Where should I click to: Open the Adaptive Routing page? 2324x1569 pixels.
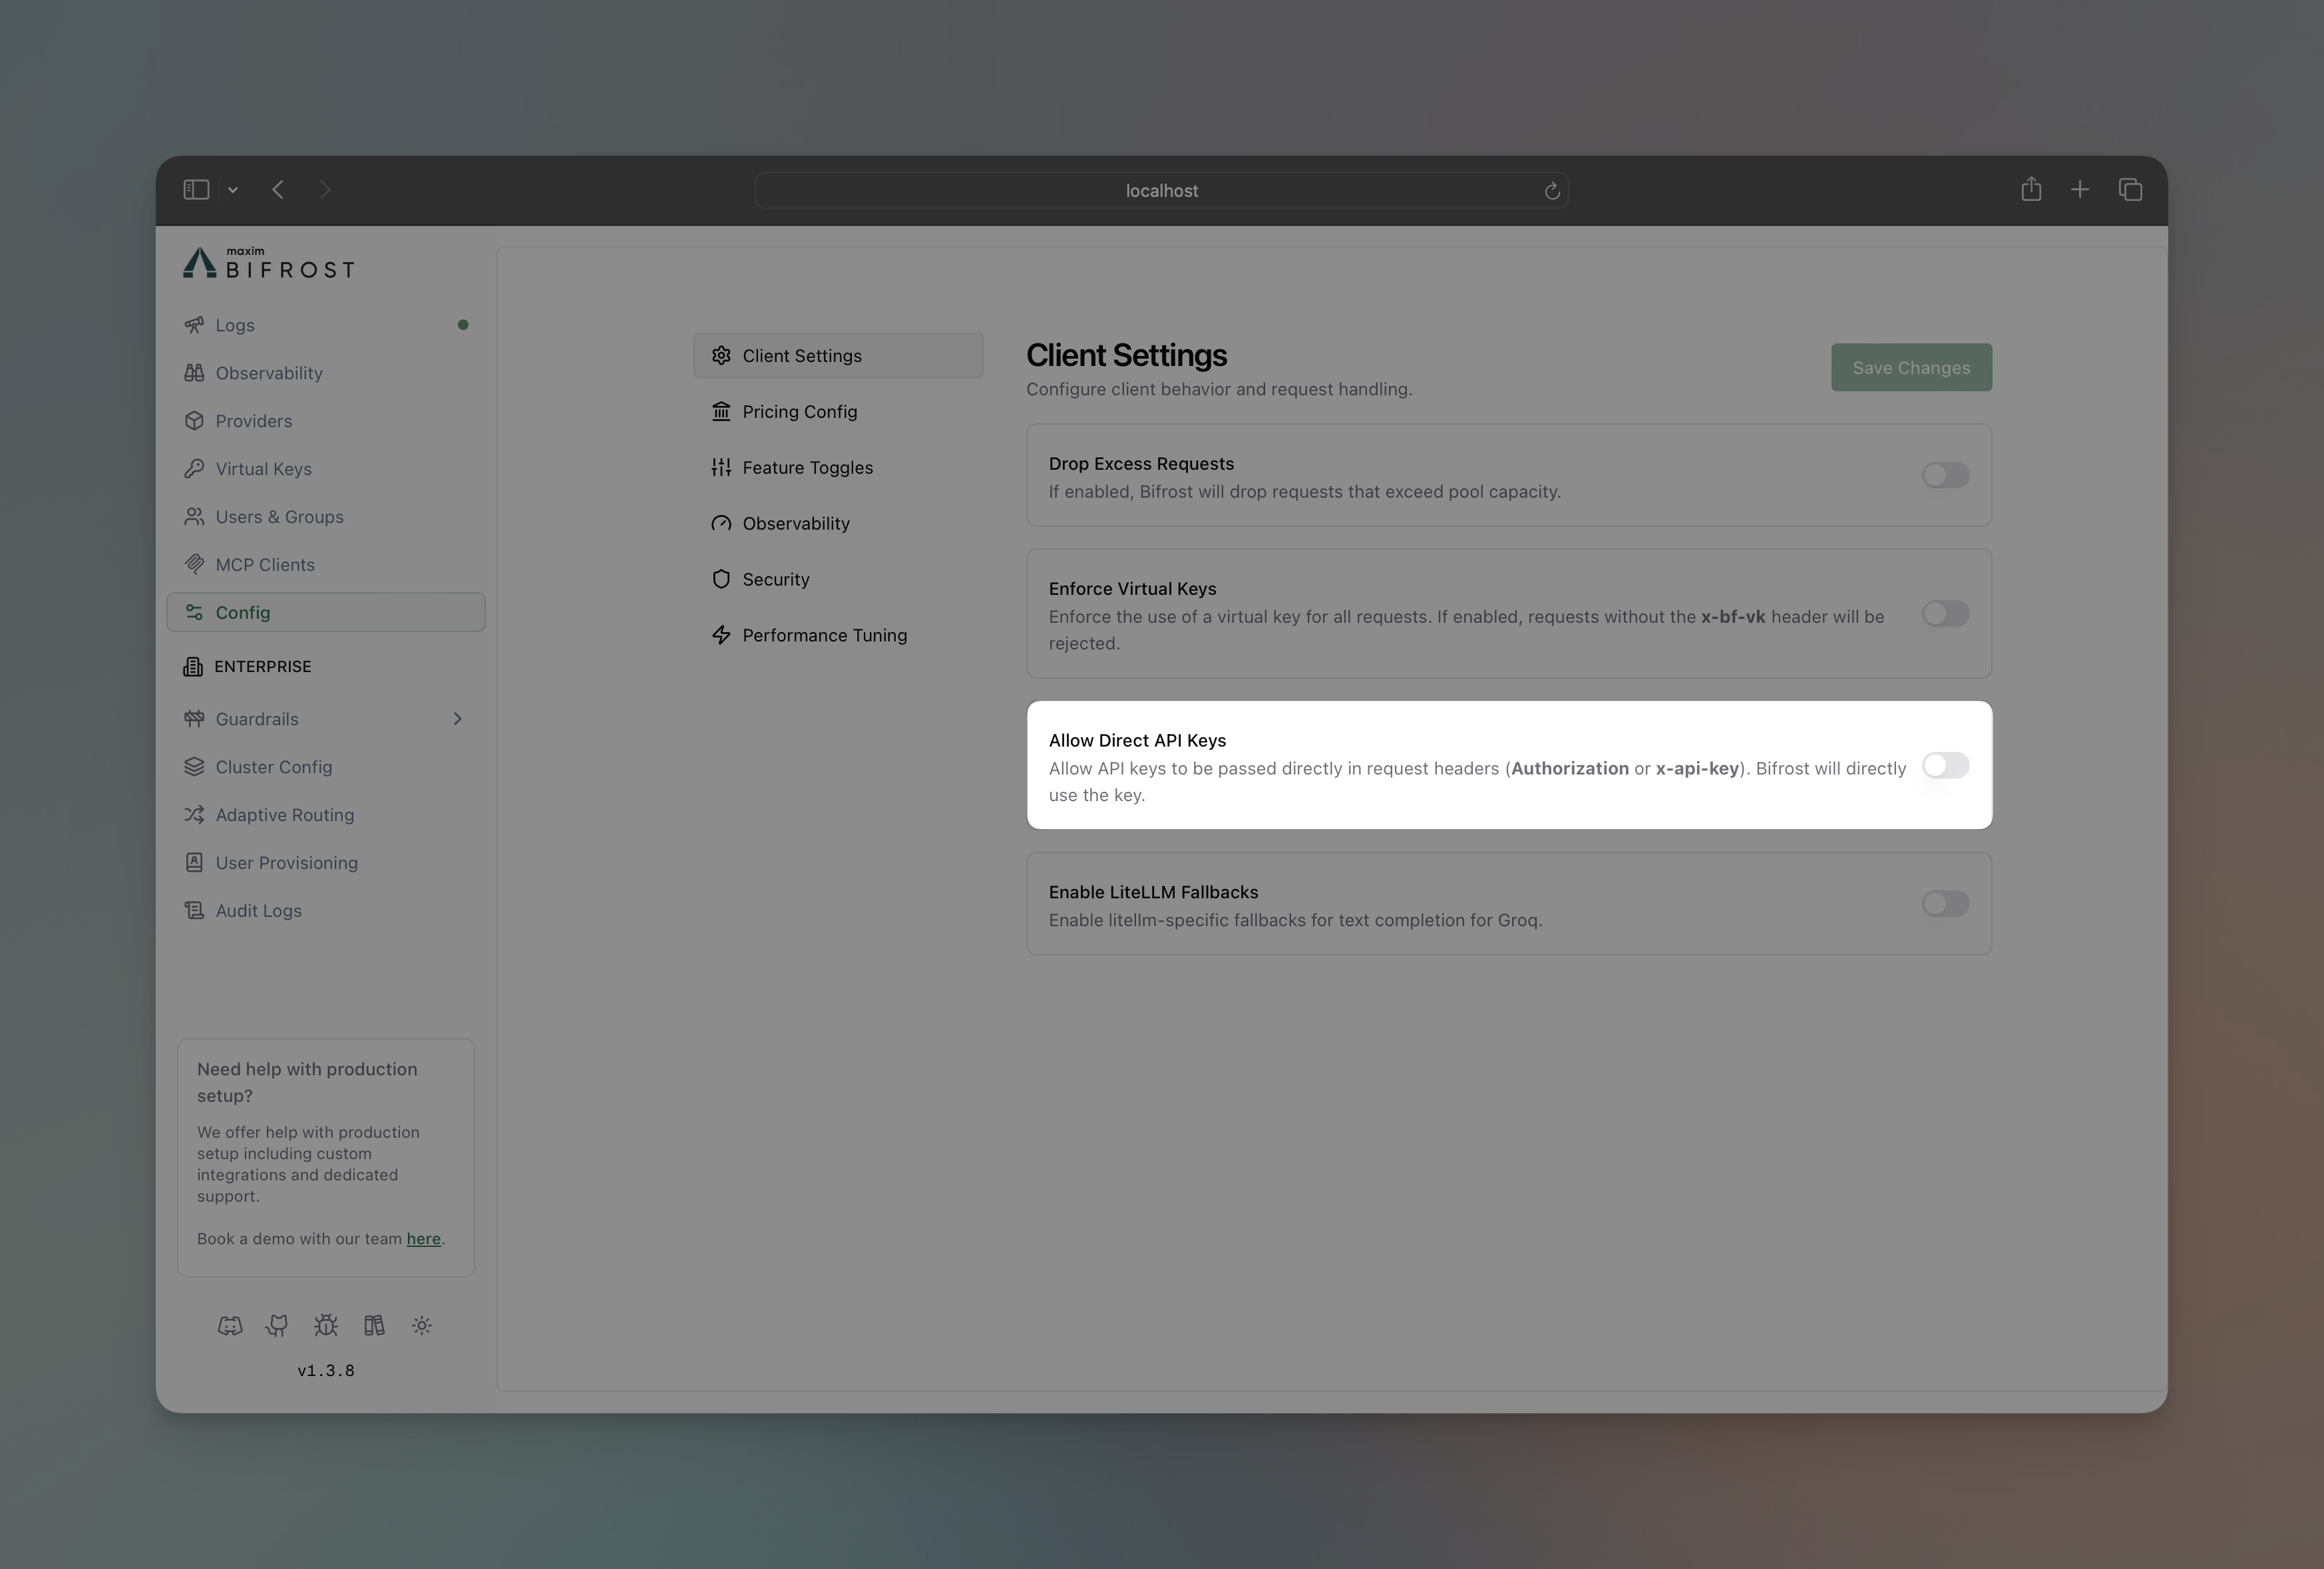[284, 815]
